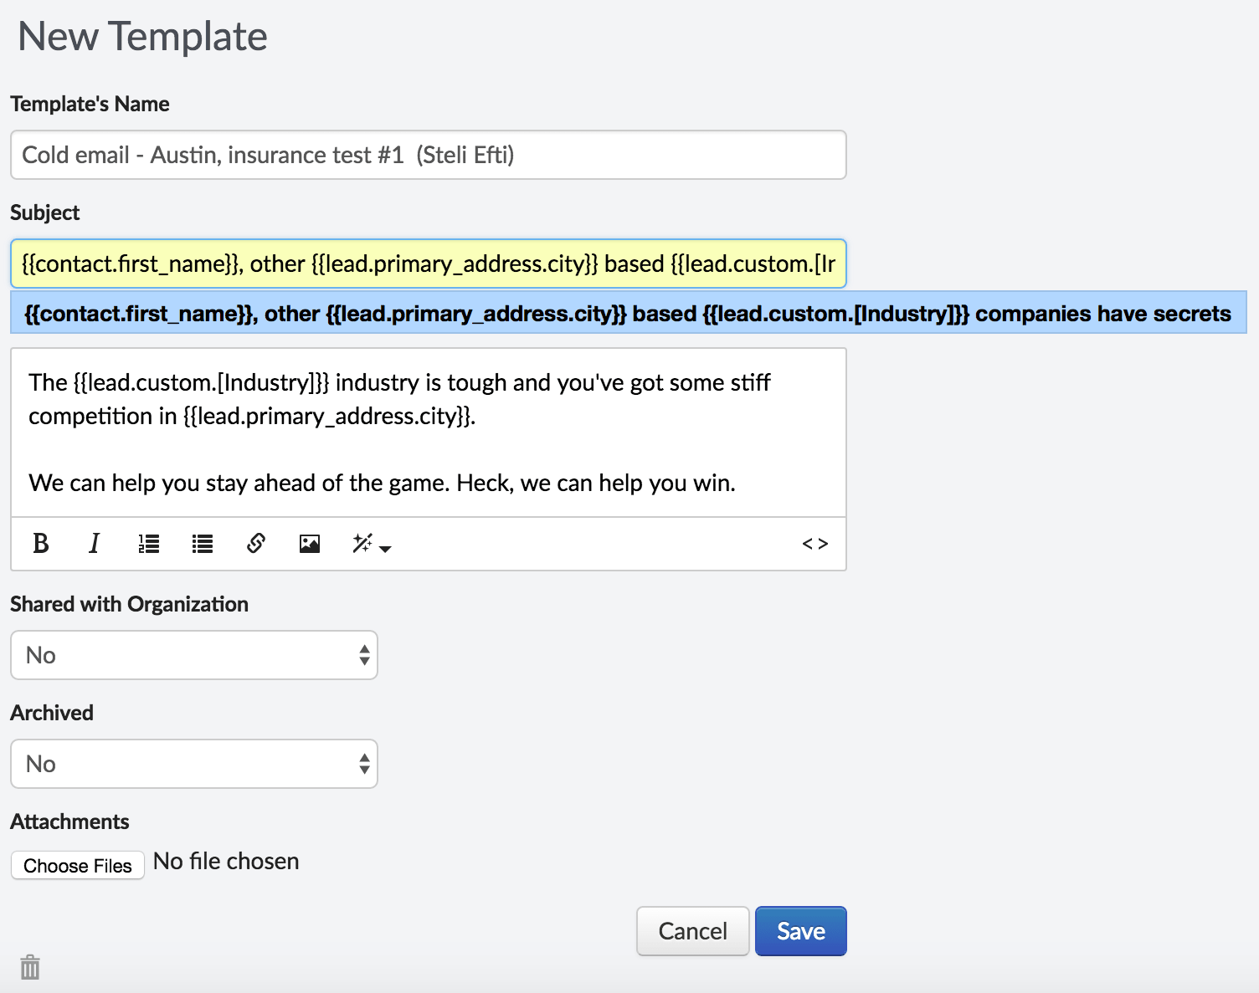Screen dimensions: 1259x993
Task: Click the Cancel button
Action: [693, 931]
